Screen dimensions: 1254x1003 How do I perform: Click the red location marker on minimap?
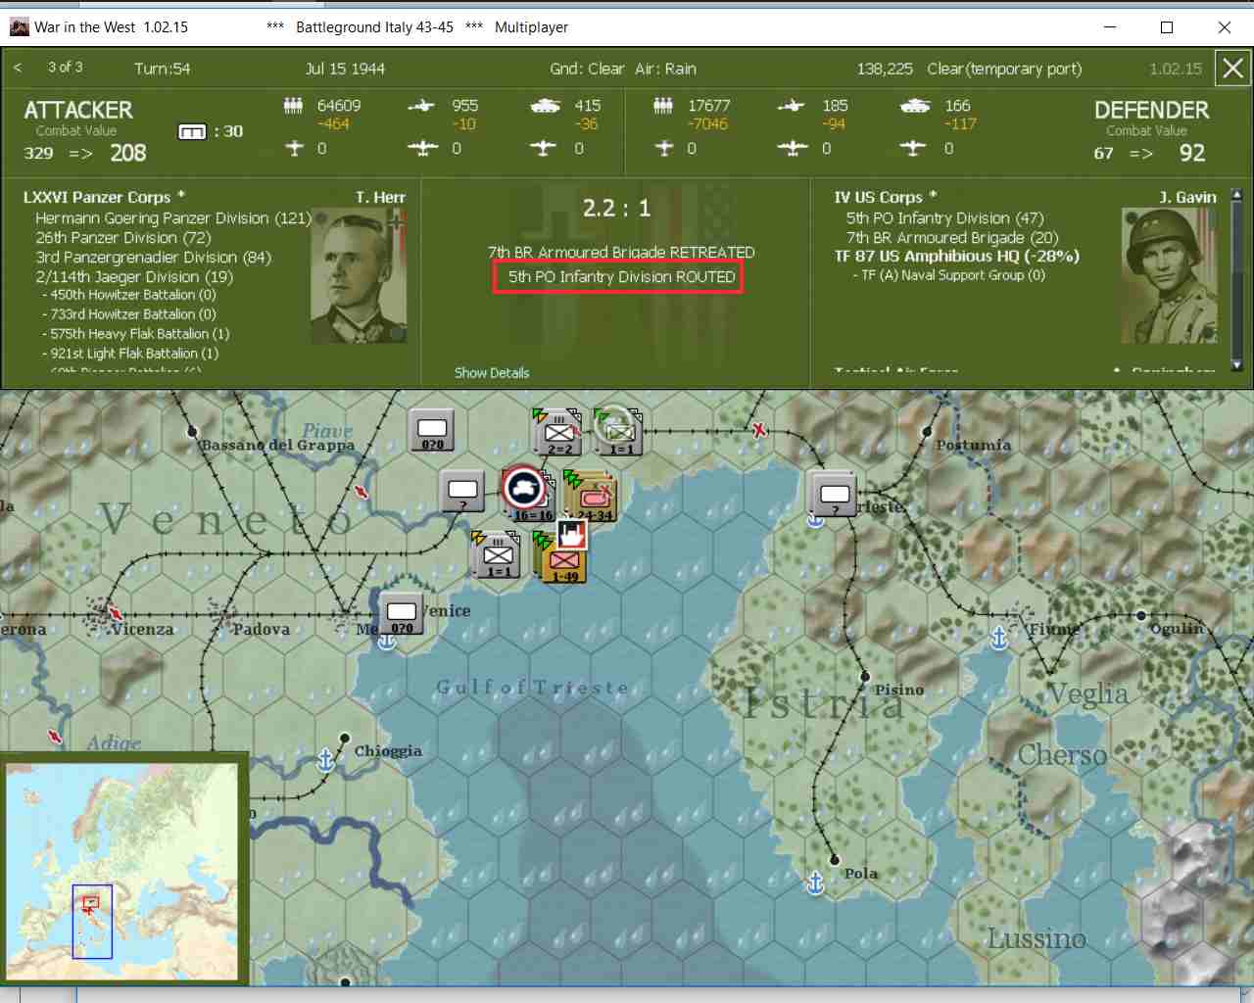(x=91, y=903)
